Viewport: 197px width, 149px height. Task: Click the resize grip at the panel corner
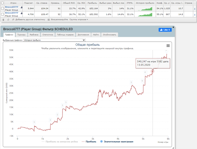[173, 148]
